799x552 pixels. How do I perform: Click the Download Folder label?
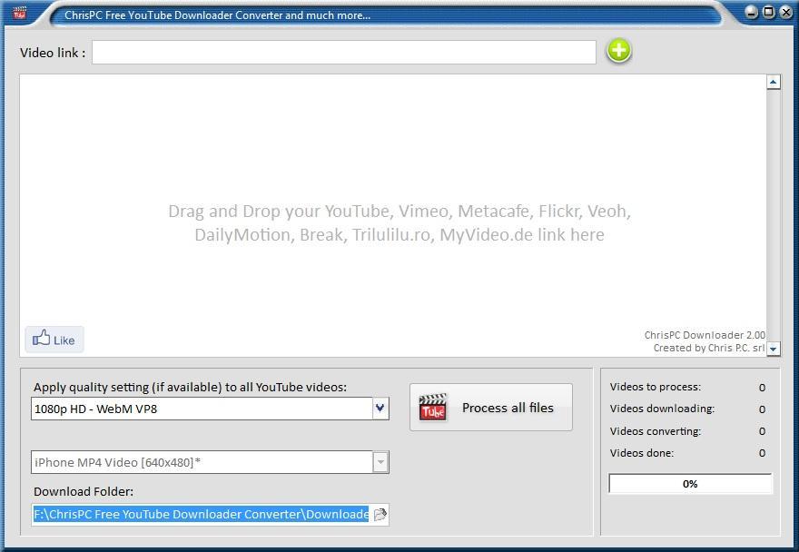click(84, 491)
